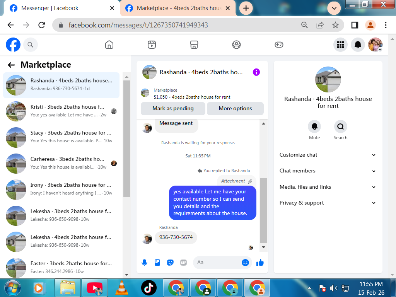Viewport: 396px width, 297px height.
Task: Click the chat messages scrollbar thumb
Action: pyautogui.click(x=263, y=210)
